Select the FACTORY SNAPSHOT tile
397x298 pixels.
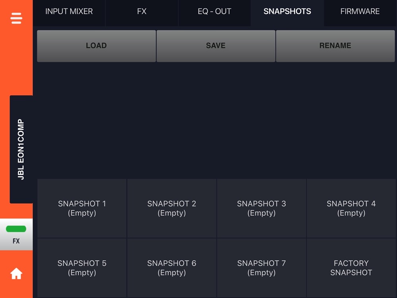(x=351, y=268)
